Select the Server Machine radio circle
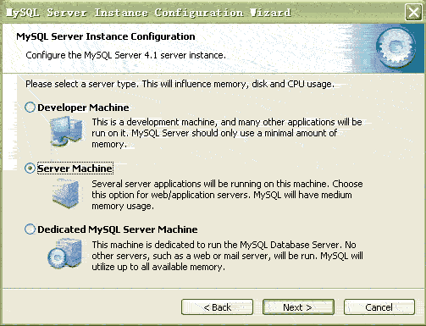 coord(30,169)
